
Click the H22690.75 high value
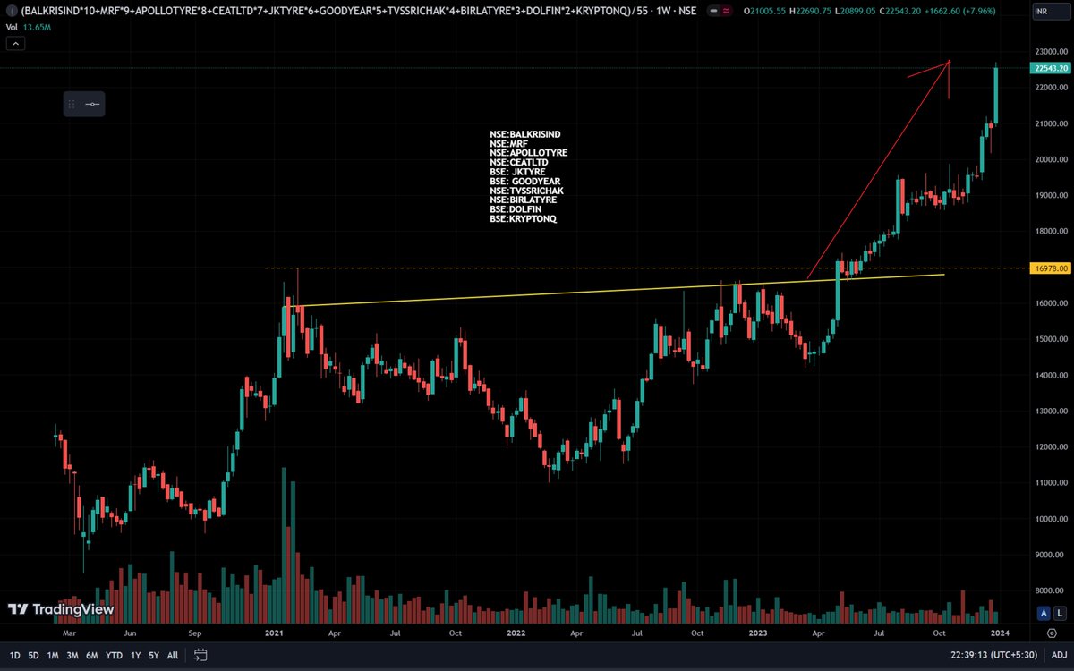click(x=812, y=11)
